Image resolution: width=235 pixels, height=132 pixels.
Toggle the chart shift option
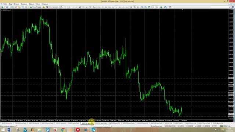[157, 7]
